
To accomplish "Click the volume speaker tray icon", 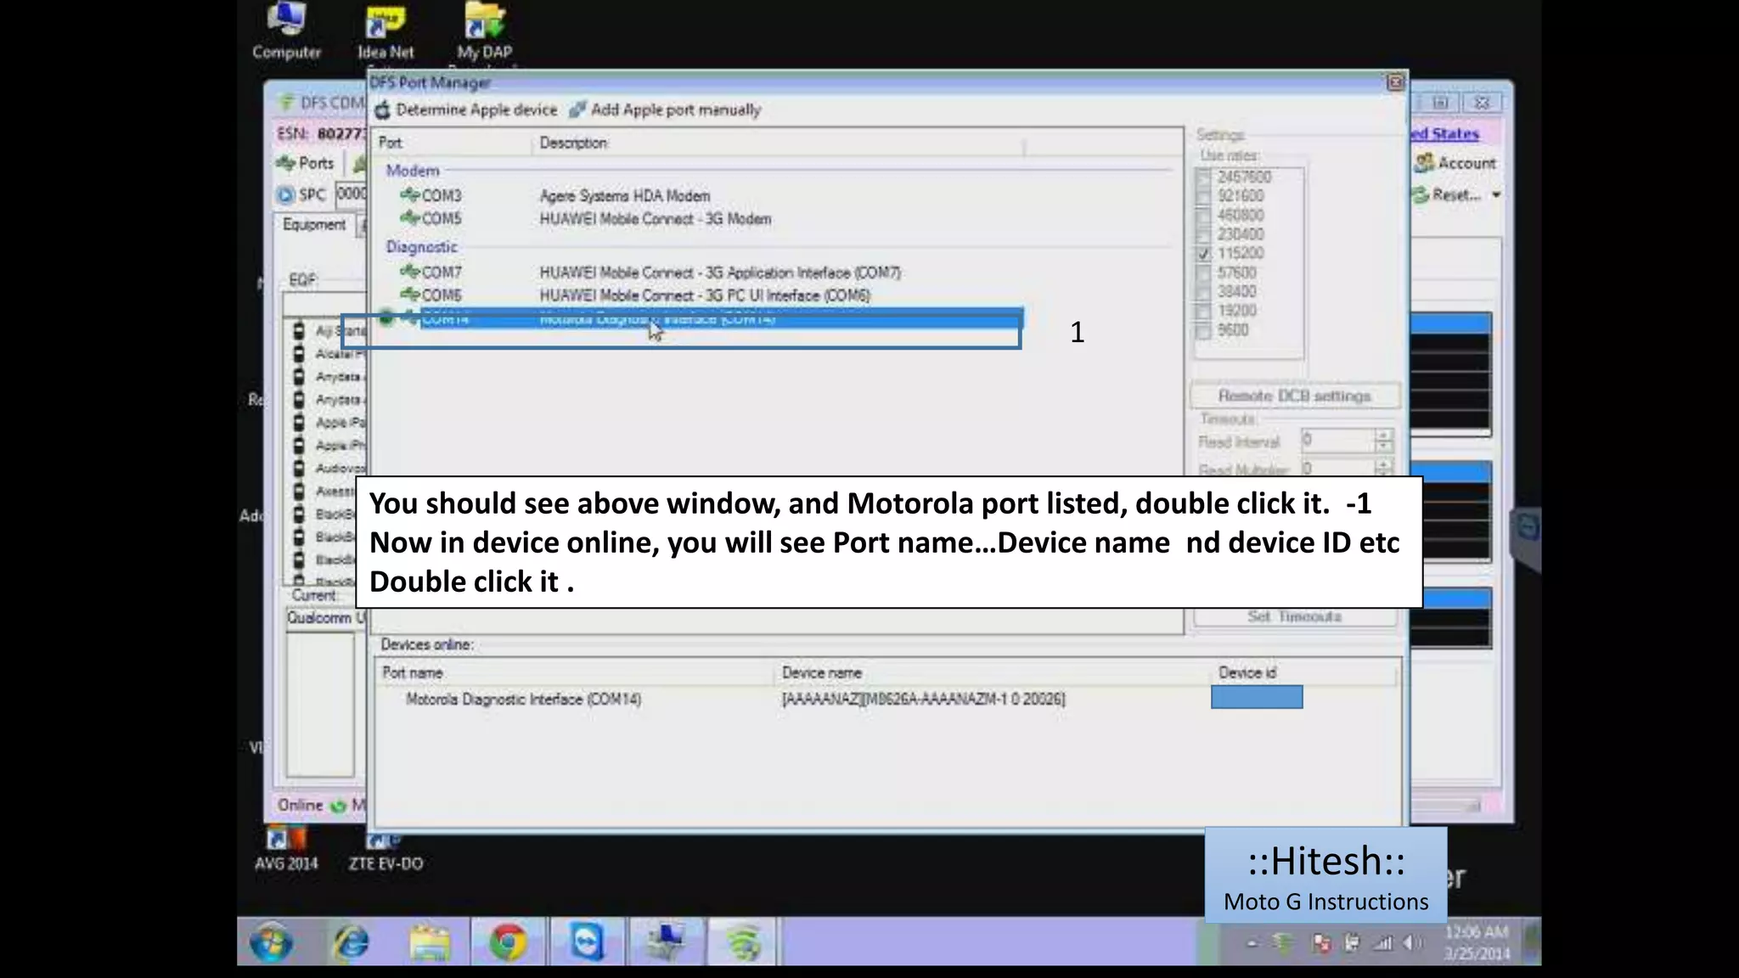I will pyautogui.click(x=1411, y=942).
